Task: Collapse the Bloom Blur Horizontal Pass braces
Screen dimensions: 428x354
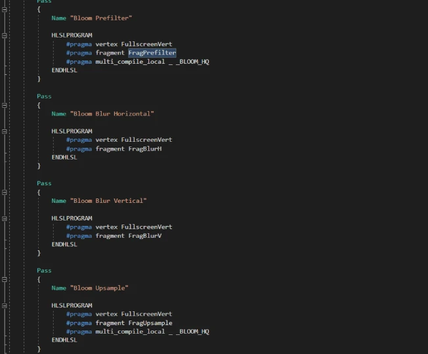Action: point(5,105)
